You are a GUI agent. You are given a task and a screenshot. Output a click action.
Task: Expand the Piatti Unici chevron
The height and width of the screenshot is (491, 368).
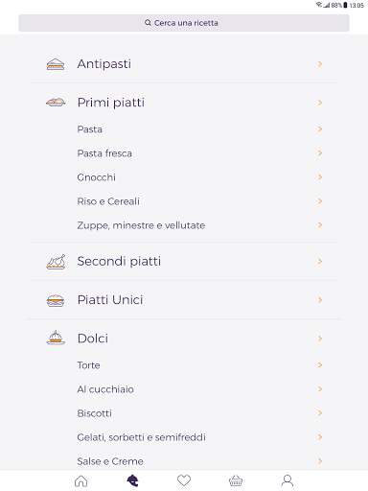320,300
